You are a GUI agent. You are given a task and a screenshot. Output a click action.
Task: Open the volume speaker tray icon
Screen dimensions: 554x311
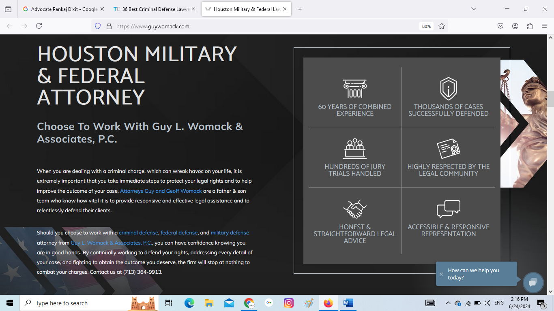click(x=487, y=303)
